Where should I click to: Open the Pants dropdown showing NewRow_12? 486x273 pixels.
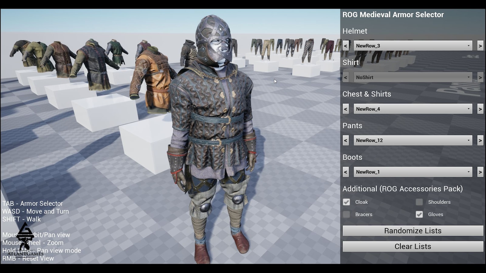[413, 140]
